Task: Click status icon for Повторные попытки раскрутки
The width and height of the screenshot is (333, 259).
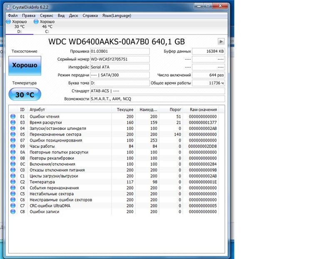Action: [13, 152]
